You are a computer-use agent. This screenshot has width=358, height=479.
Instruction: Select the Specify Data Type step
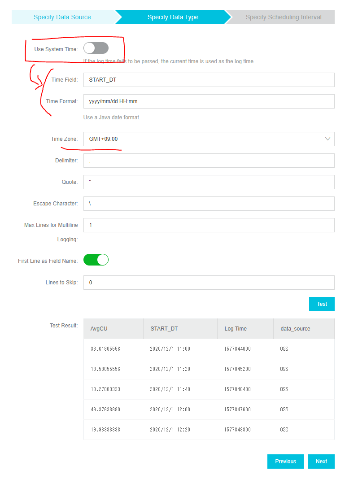point(173,17)
